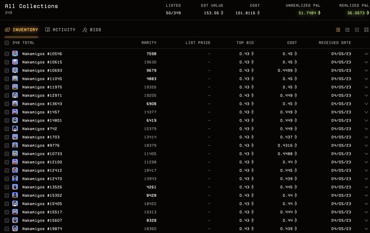This screenshot has height=233, width=370.
Task: Click the Nakamigos #10733 avatar image
Action: tap(15, 153)
